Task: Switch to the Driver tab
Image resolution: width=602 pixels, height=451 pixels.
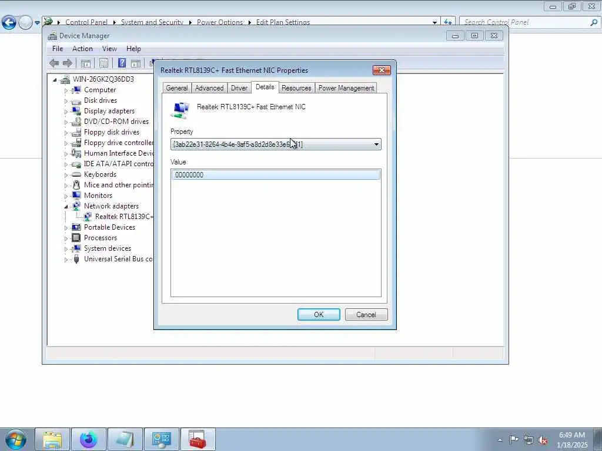Action: tap(239, 88)
